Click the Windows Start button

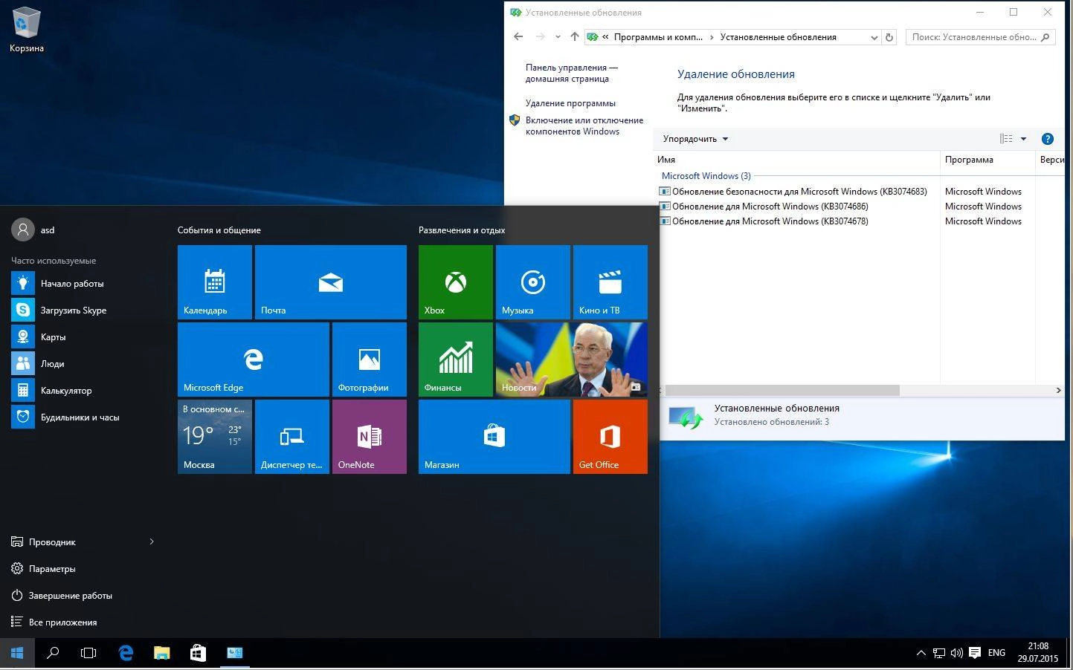tap(17, 654)
